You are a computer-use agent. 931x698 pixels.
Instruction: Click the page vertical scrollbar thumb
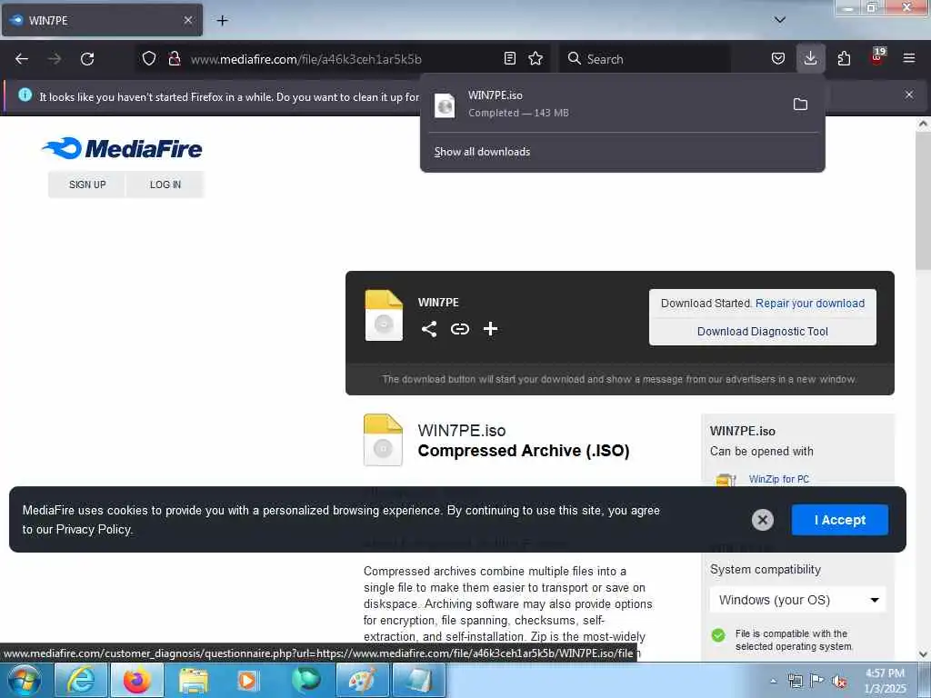pyautogui.click(x=923, y=202)
